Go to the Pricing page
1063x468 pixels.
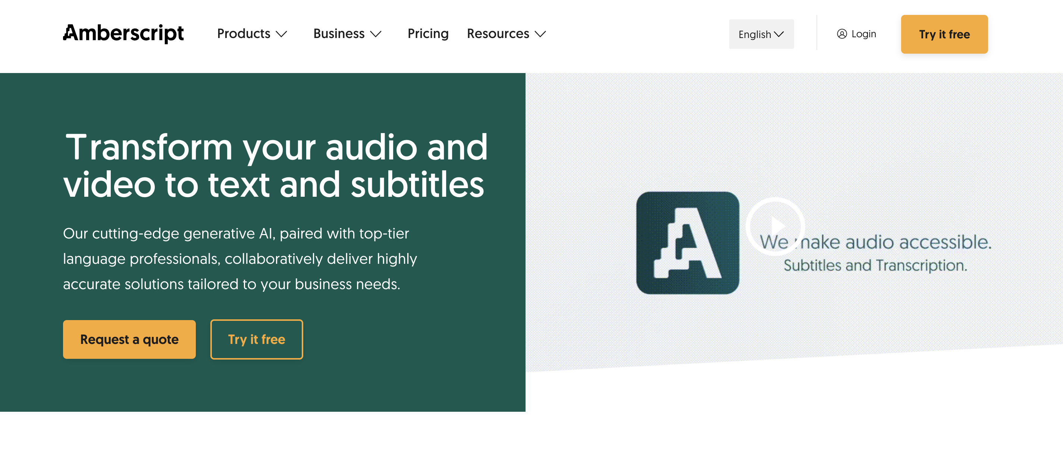pos(428,34)
